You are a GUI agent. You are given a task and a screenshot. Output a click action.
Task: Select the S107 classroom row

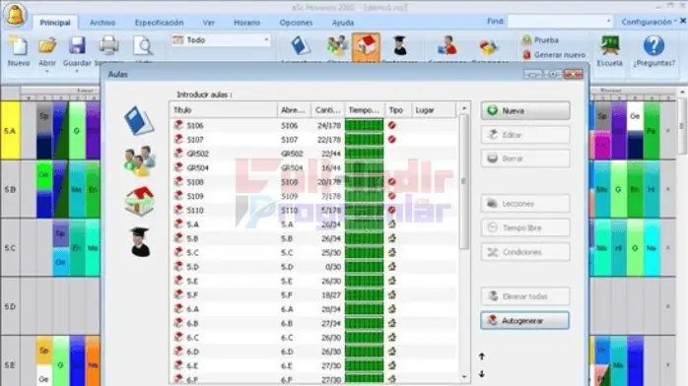click(x=313, y=139)
